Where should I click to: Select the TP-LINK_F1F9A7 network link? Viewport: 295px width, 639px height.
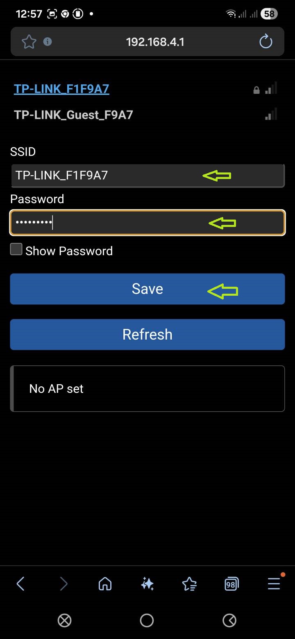click(x=61, y=89)
